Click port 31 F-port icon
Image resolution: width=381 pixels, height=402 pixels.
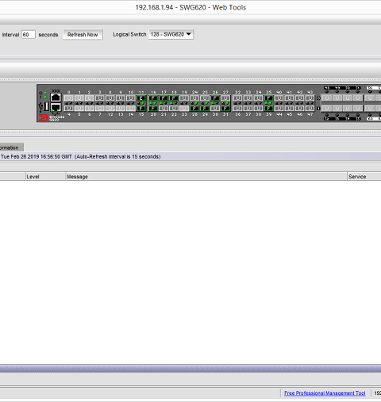coord(225,109)
